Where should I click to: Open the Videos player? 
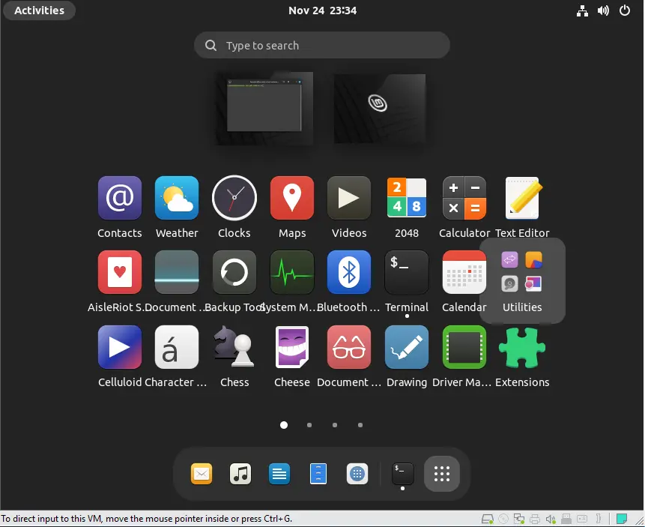349,198
